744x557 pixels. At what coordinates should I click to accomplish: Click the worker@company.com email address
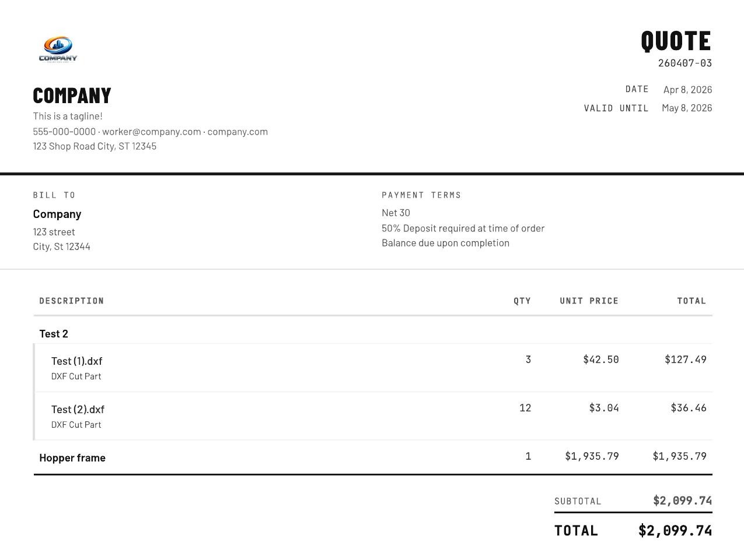(151, 132)
